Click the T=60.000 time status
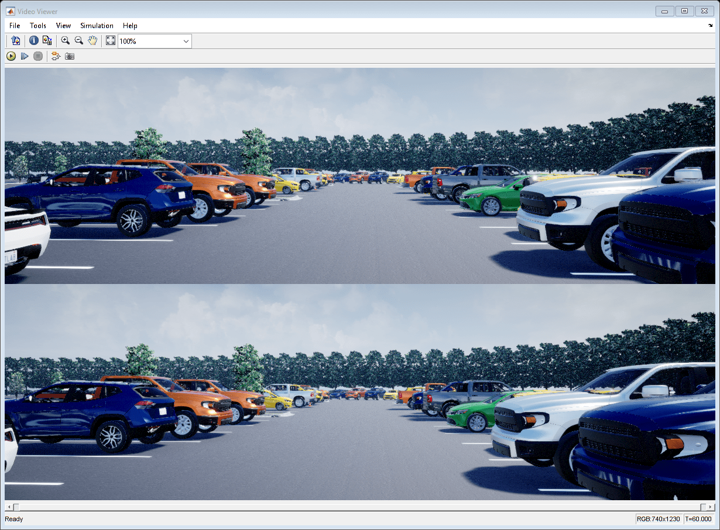 tap(698, 519)
